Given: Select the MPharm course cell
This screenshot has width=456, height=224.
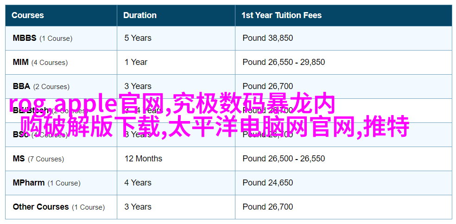Looking at the screenshot, I should [61, 183].
